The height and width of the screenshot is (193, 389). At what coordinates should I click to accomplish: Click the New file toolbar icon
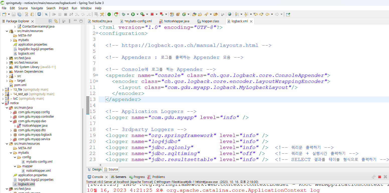pos(4,14)
